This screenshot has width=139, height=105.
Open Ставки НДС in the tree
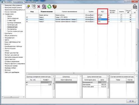coord(12,20)
